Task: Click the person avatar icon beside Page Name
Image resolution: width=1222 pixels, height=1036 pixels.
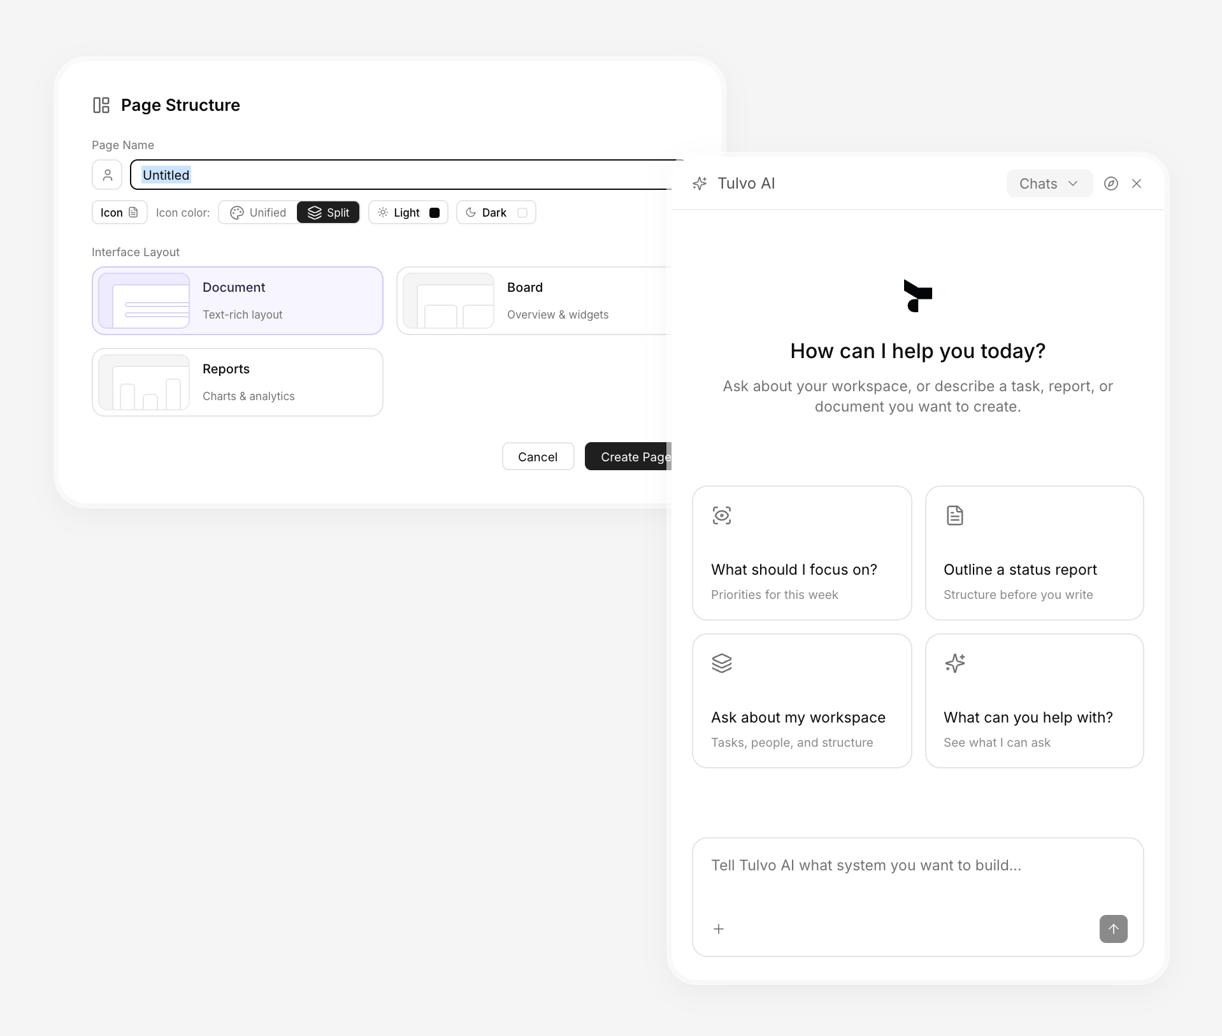Action: click(107, 175)
